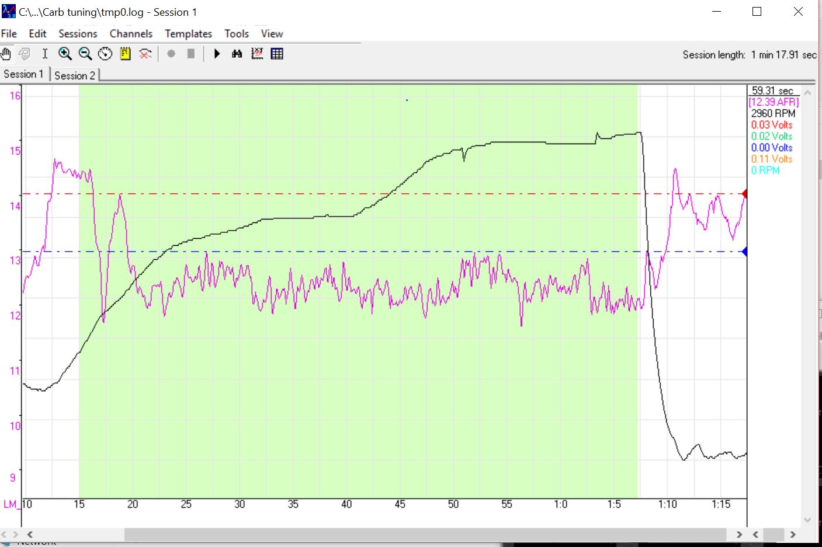Screen dimensions: 822x547
Task: Open the View menu
Action: point(272,34)
